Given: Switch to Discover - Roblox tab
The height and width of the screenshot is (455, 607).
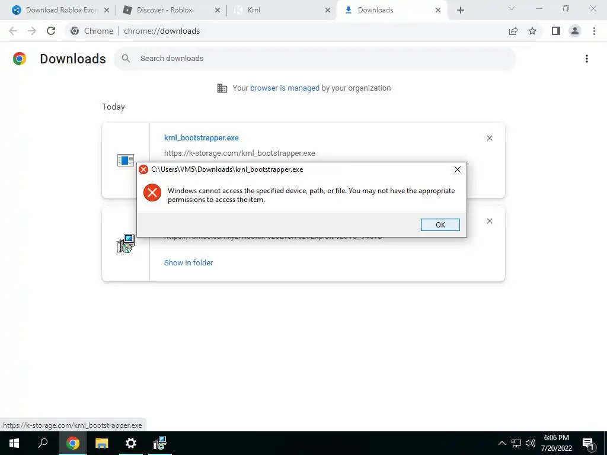Looking at the screenshot, I should tap(170, 10).
